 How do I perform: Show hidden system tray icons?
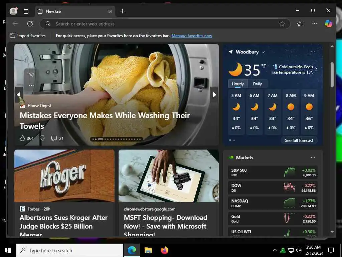click(x=275, y=250)
